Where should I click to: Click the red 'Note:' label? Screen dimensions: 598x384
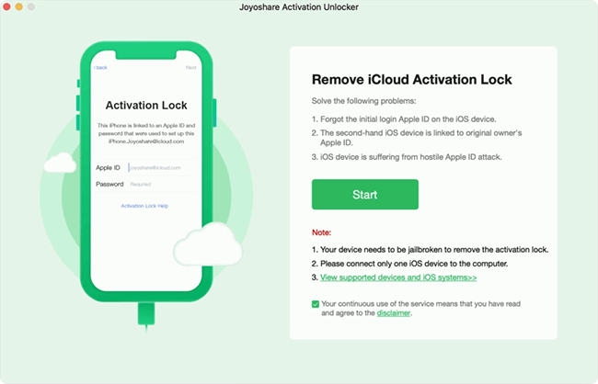(321, 232)
